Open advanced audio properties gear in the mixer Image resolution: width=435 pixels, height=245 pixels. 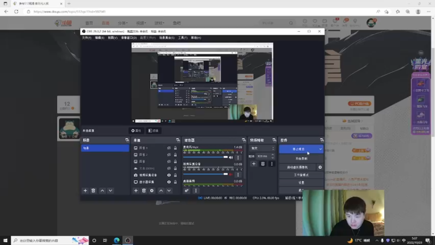point(187,191)
